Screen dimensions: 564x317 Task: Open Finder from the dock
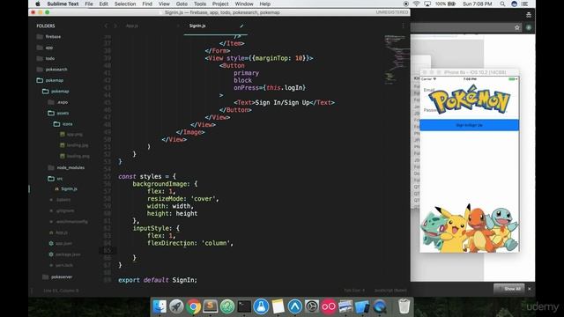click(x=160, y=306)
